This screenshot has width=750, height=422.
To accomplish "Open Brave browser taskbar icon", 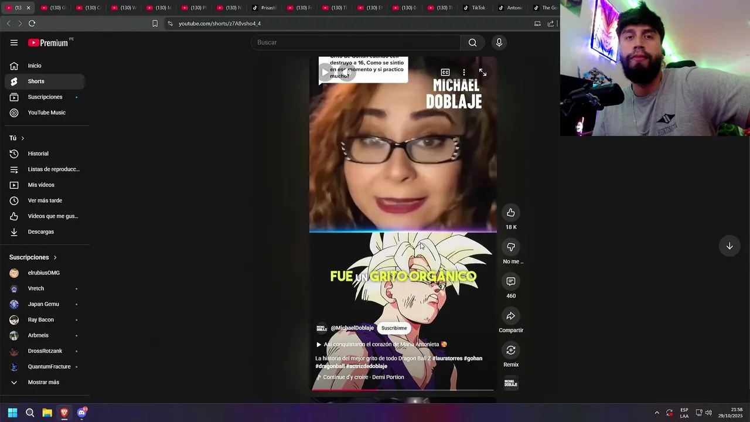I will tap(64, 413).
